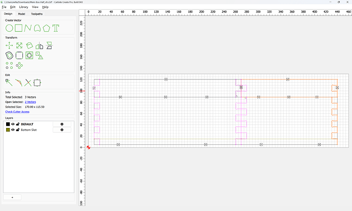Select the Rectangle create vector tool

19,28
